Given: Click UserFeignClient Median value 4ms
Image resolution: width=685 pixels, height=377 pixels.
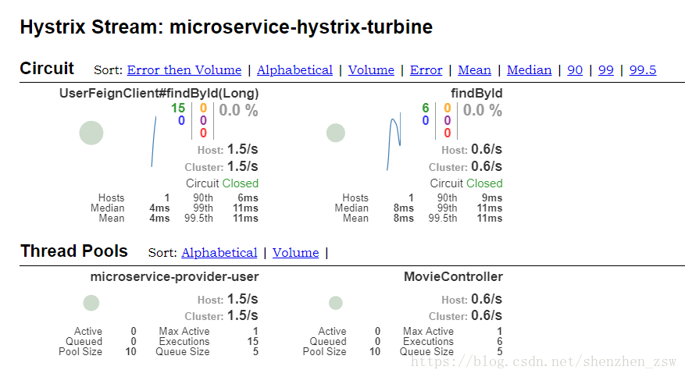Looking at the screenshot, I should (x=159, y=208).
